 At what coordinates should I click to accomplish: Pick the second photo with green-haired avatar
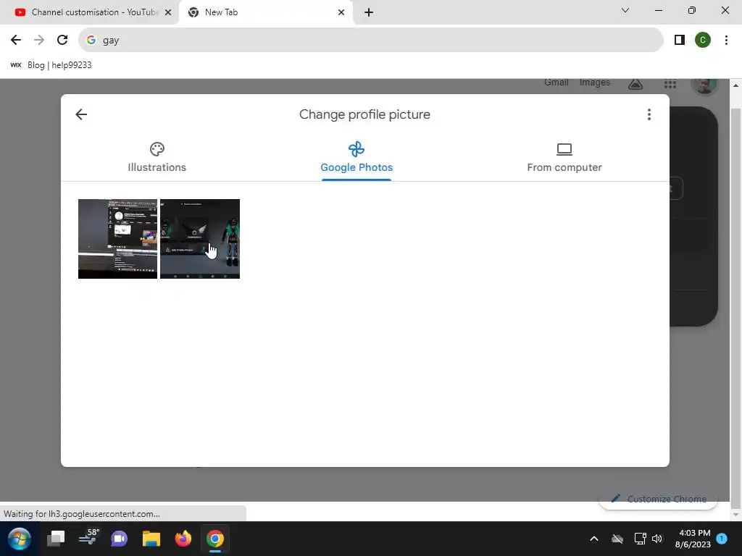pyautogui.click(x=200, y=239)
